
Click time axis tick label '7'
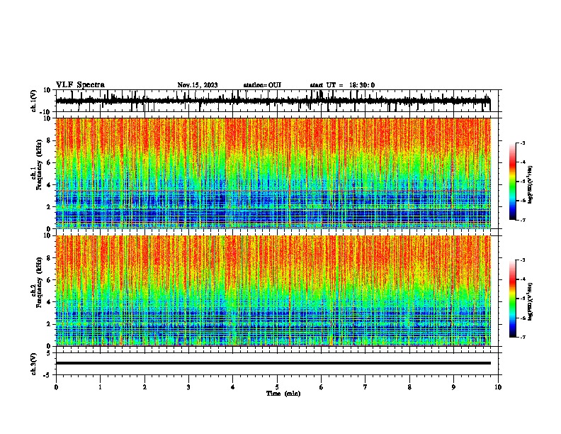pyautogui.click(x=365, y=387)
